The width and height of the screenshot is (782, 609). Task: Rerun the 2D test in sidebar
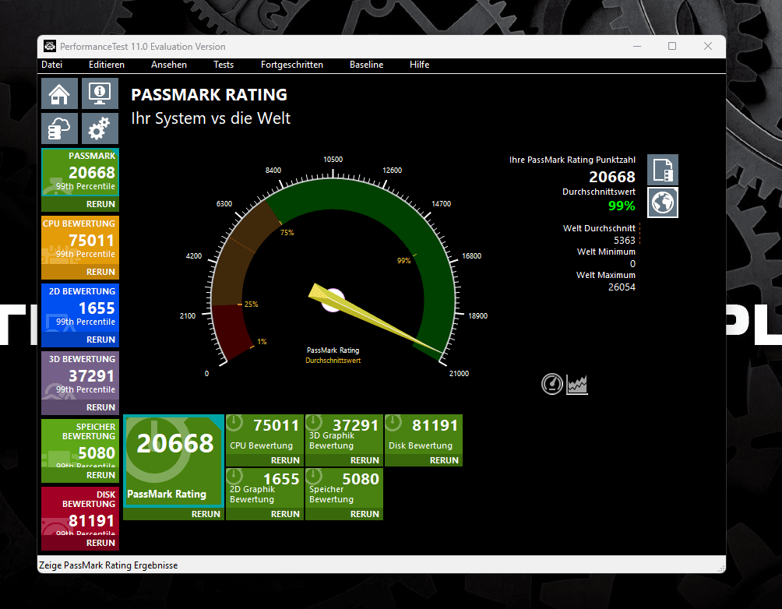80,340
